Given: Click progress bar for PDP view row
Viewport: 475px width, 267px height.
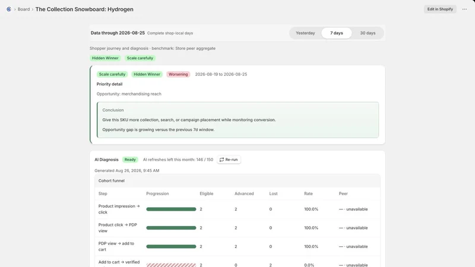Looking at the screenshot, I should (171, 246).
